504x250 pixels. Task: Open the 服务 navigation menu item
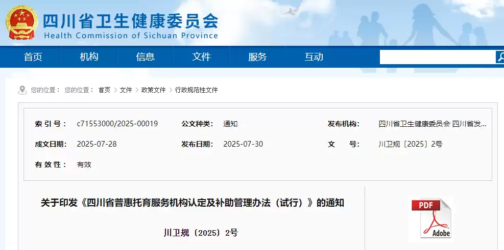tap(257, 57)
